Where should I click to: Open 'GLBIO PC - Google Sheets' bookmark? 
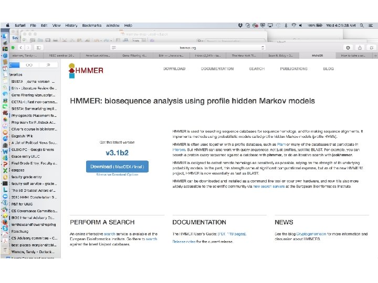coord(34,150)
